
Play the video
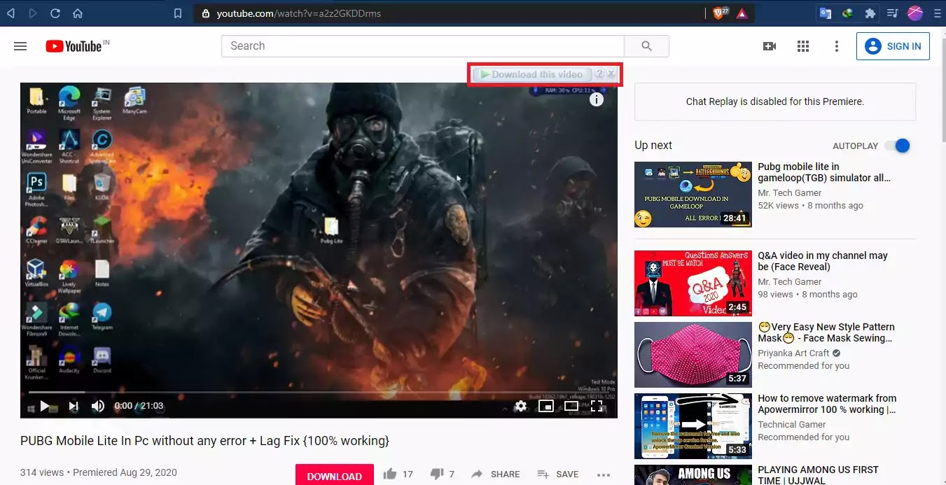[45, 406]
